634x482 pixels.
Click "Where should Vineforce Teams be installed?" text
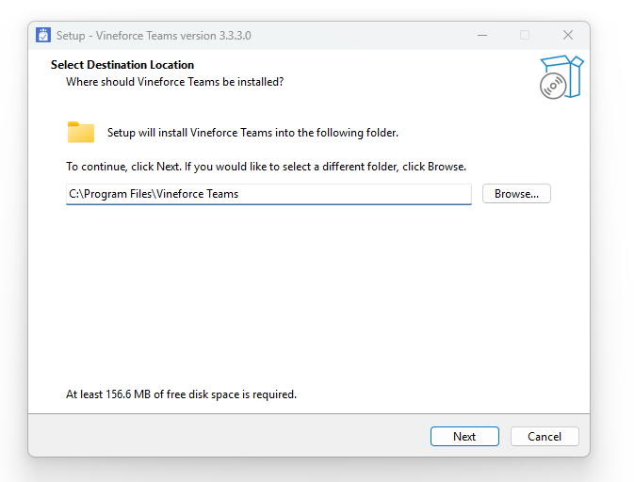[x=174, y=82]
